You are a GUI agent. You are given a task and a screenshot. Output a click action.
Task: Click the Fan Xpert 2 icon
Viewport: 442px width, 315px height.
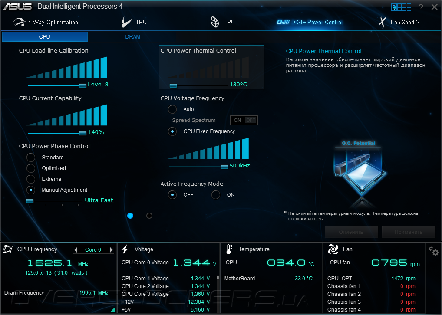point(382,22)
